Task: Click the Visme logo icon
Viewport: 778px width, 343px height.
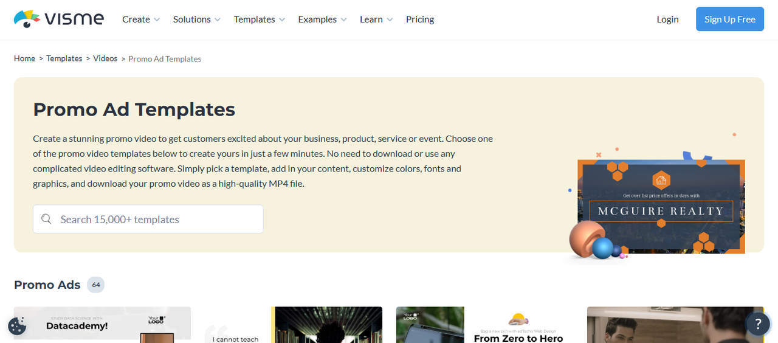Action: pyautogui.click(x=27, y=19)
